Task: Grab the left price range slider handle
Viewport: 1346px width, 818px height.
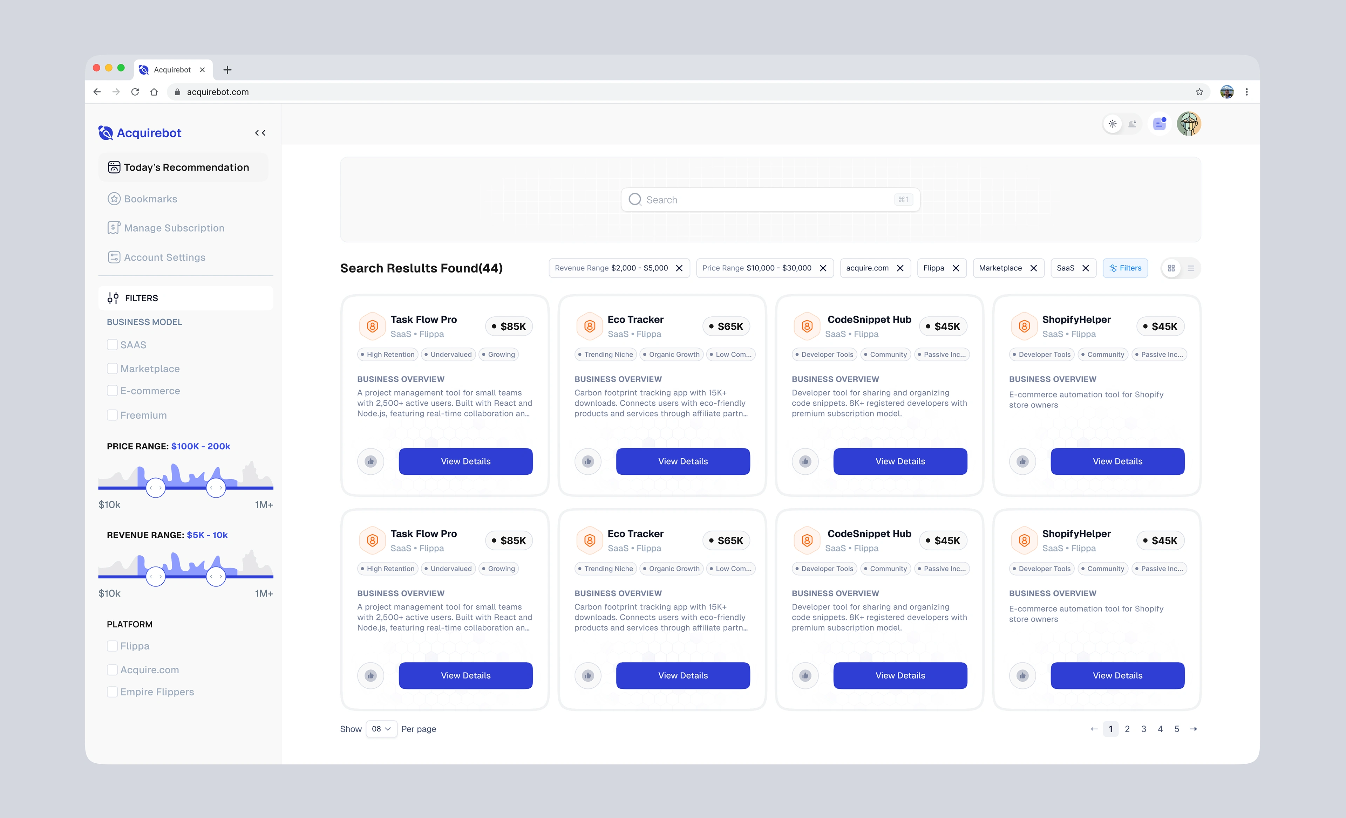Action: 156,487
